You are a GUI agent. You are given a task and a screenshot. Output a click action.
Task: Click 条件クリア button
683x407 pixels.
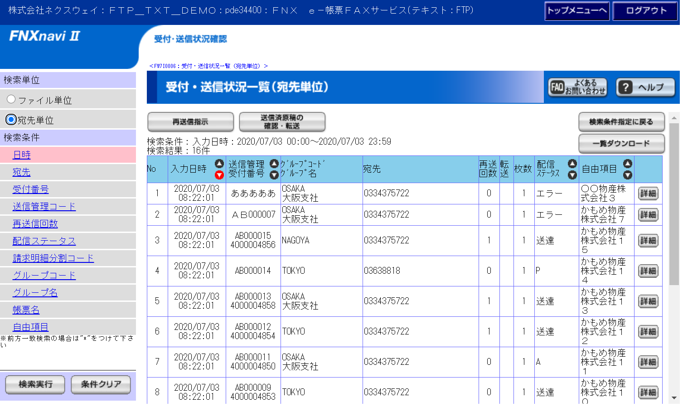click(x=101, y=385)
